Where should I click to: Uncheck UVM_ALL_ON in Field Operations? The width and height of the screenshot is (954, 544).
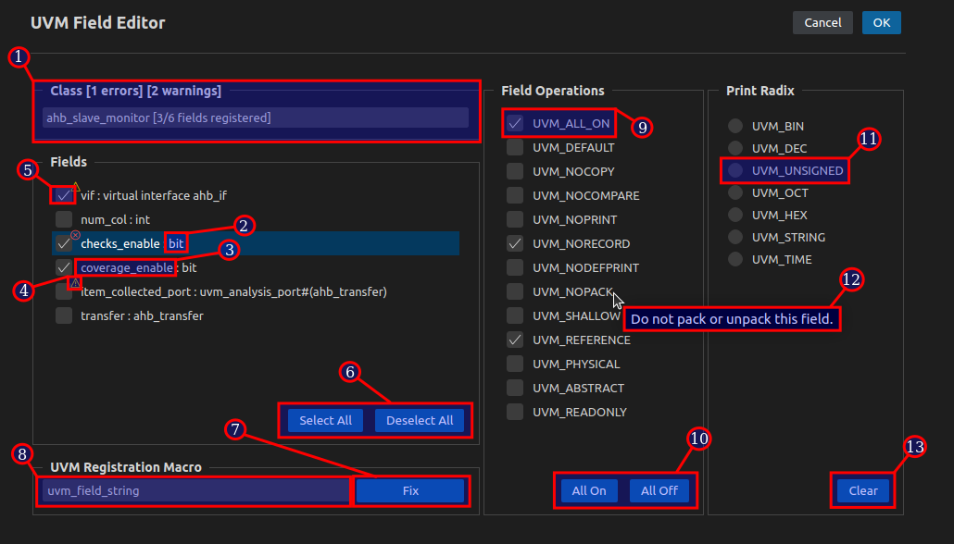[x=514, y=122]
